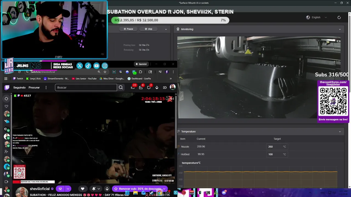351x197 pixels.
Task: Open the Chrome apps grid icon
Action: [x=6, y=79]
